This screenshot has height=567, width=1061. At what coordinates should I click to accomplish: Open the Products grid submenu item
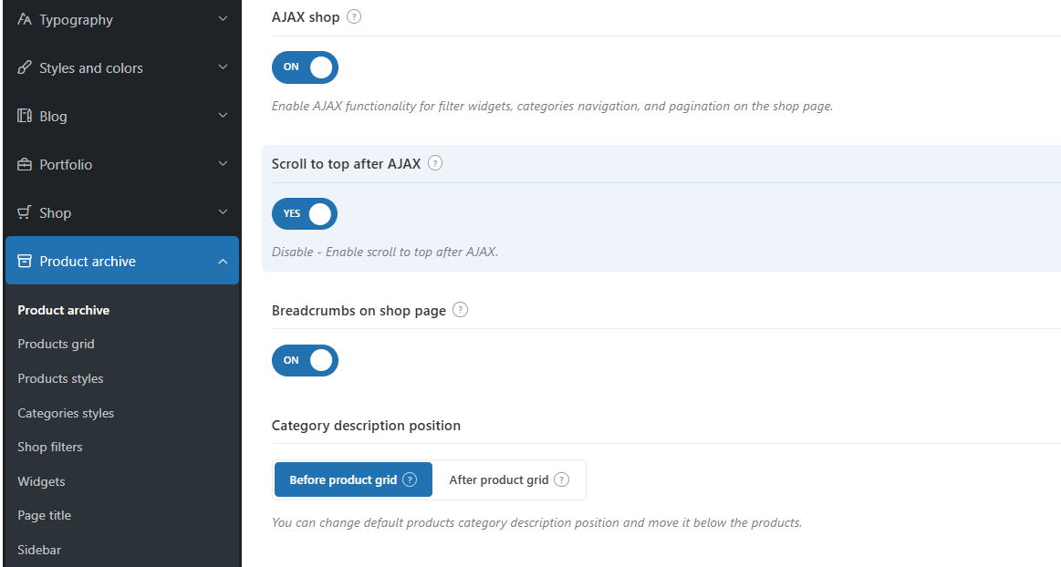[x=56, y=344]
